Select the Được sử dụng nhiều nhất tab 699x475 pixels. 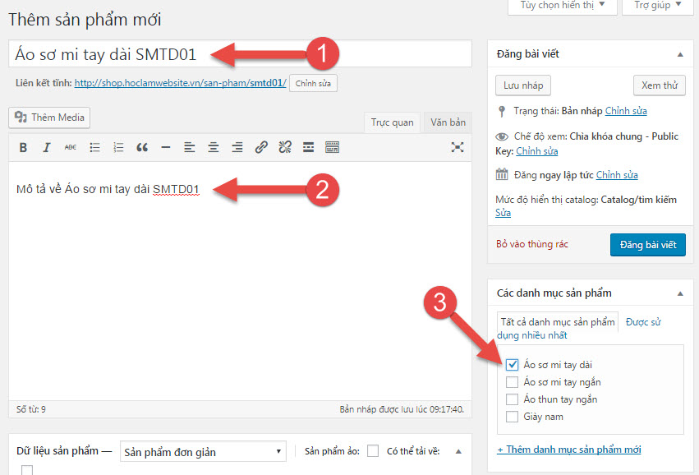578,328
